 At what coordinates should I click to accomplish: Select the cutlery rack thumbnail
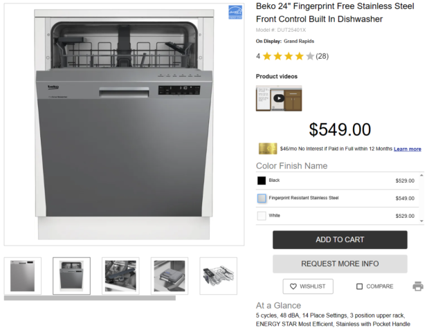(219, 276)
